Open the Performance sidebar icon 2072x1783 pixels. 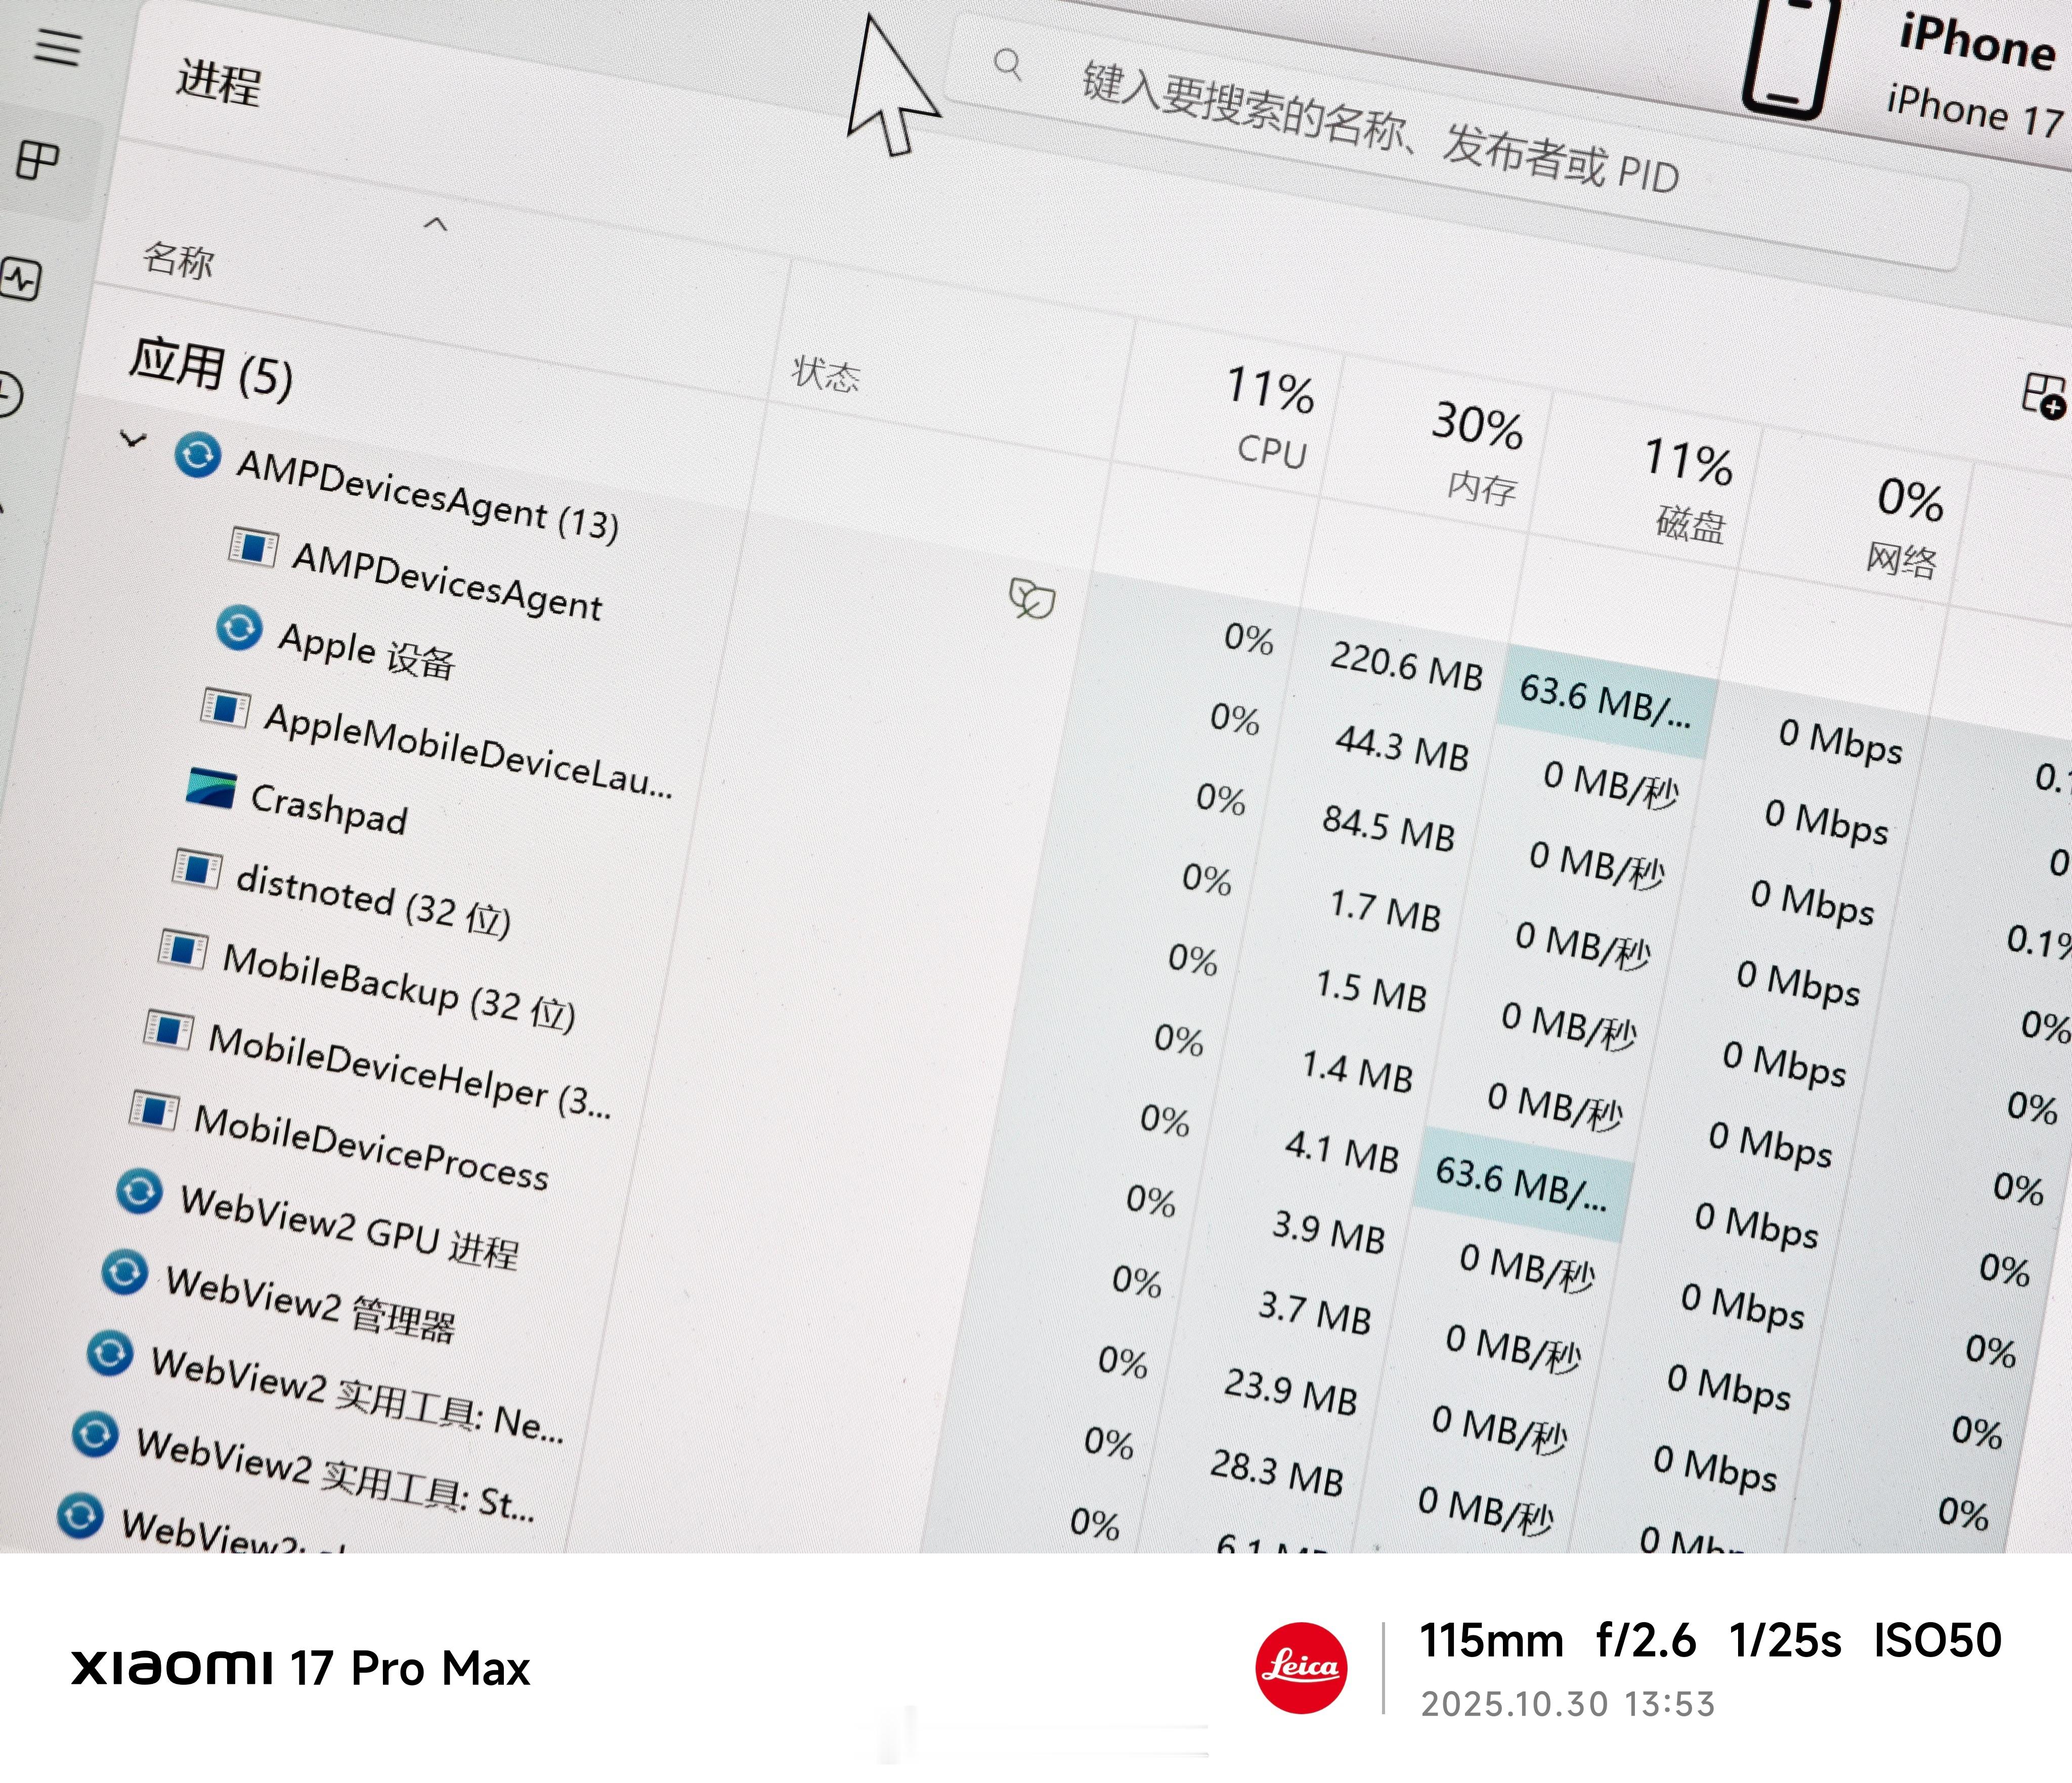(21, 279)
